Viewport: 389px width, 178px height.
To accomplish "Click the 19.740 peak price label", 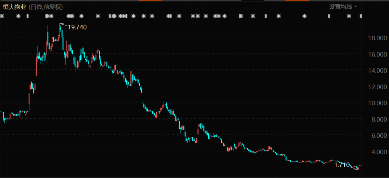I will tap(77, 27).
